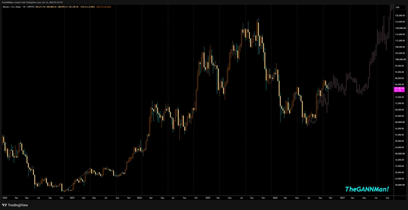Click the 2022 label on the time axis
408x210 pixels.
[5, 197]
